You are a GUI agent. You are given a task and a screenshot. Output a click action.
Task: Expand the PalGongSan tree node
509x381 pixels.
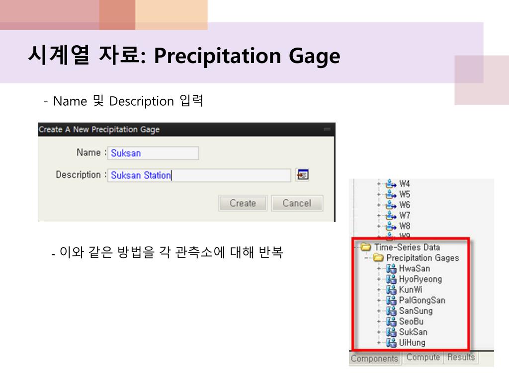[379, 300]
